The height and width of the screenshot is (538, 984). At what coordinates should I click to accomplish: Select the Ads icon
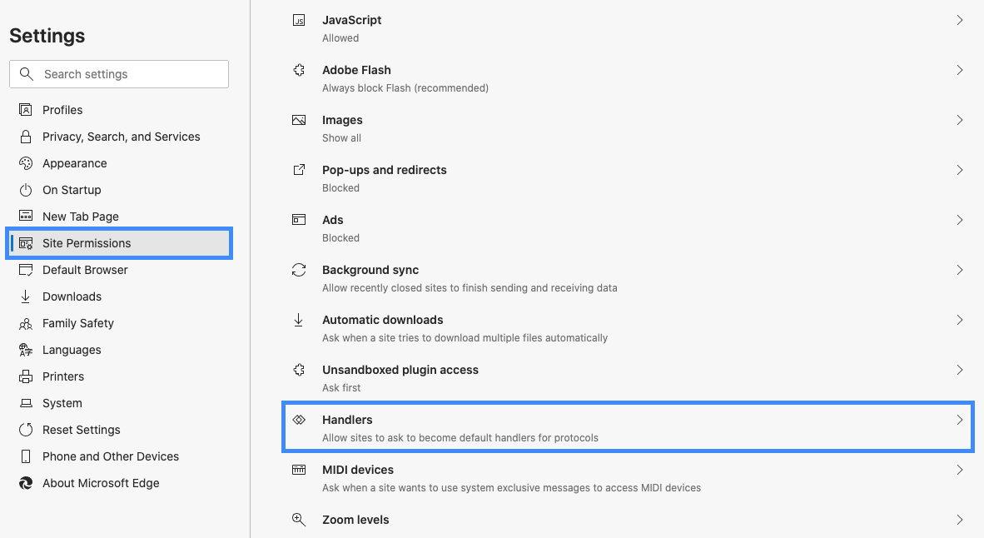[x=298, y=218]
